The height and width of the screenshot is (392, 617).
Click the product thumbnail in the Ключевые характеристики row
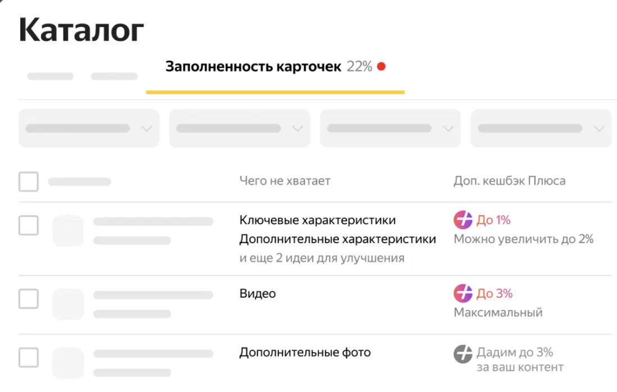(x=68, y=231)
